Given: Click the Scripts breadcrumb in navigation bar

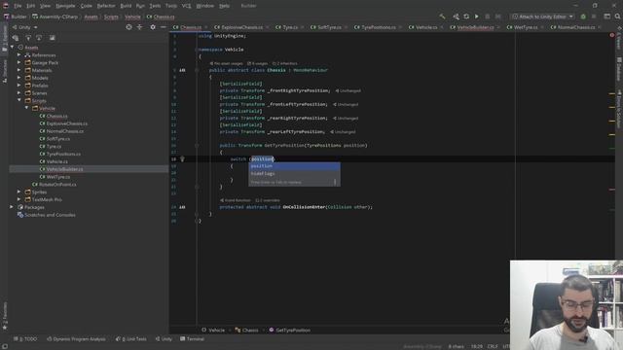Looking at the screenshot, I should coord(111,17).
